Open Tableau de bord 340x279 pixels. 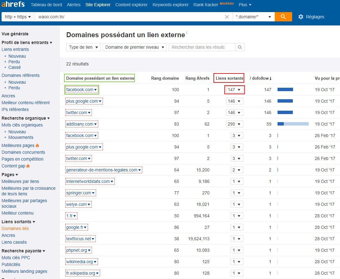click(46, 5)
